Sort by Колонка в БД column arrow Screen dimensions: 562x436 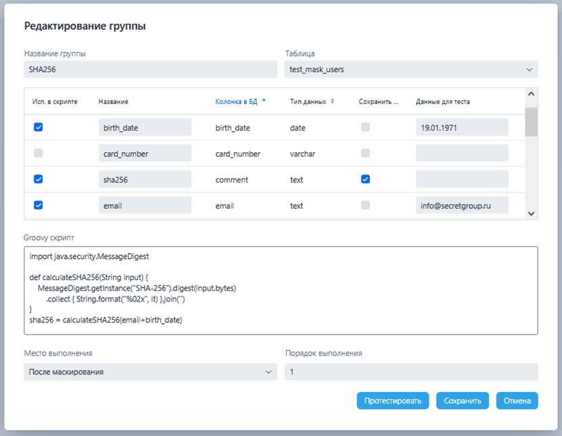(264, 101)
